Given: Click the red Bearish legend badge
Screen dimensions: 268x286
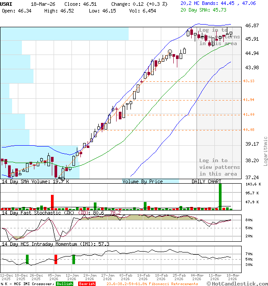Looking at the screenshot, I should pyautogui.click(x=87, y=284).
